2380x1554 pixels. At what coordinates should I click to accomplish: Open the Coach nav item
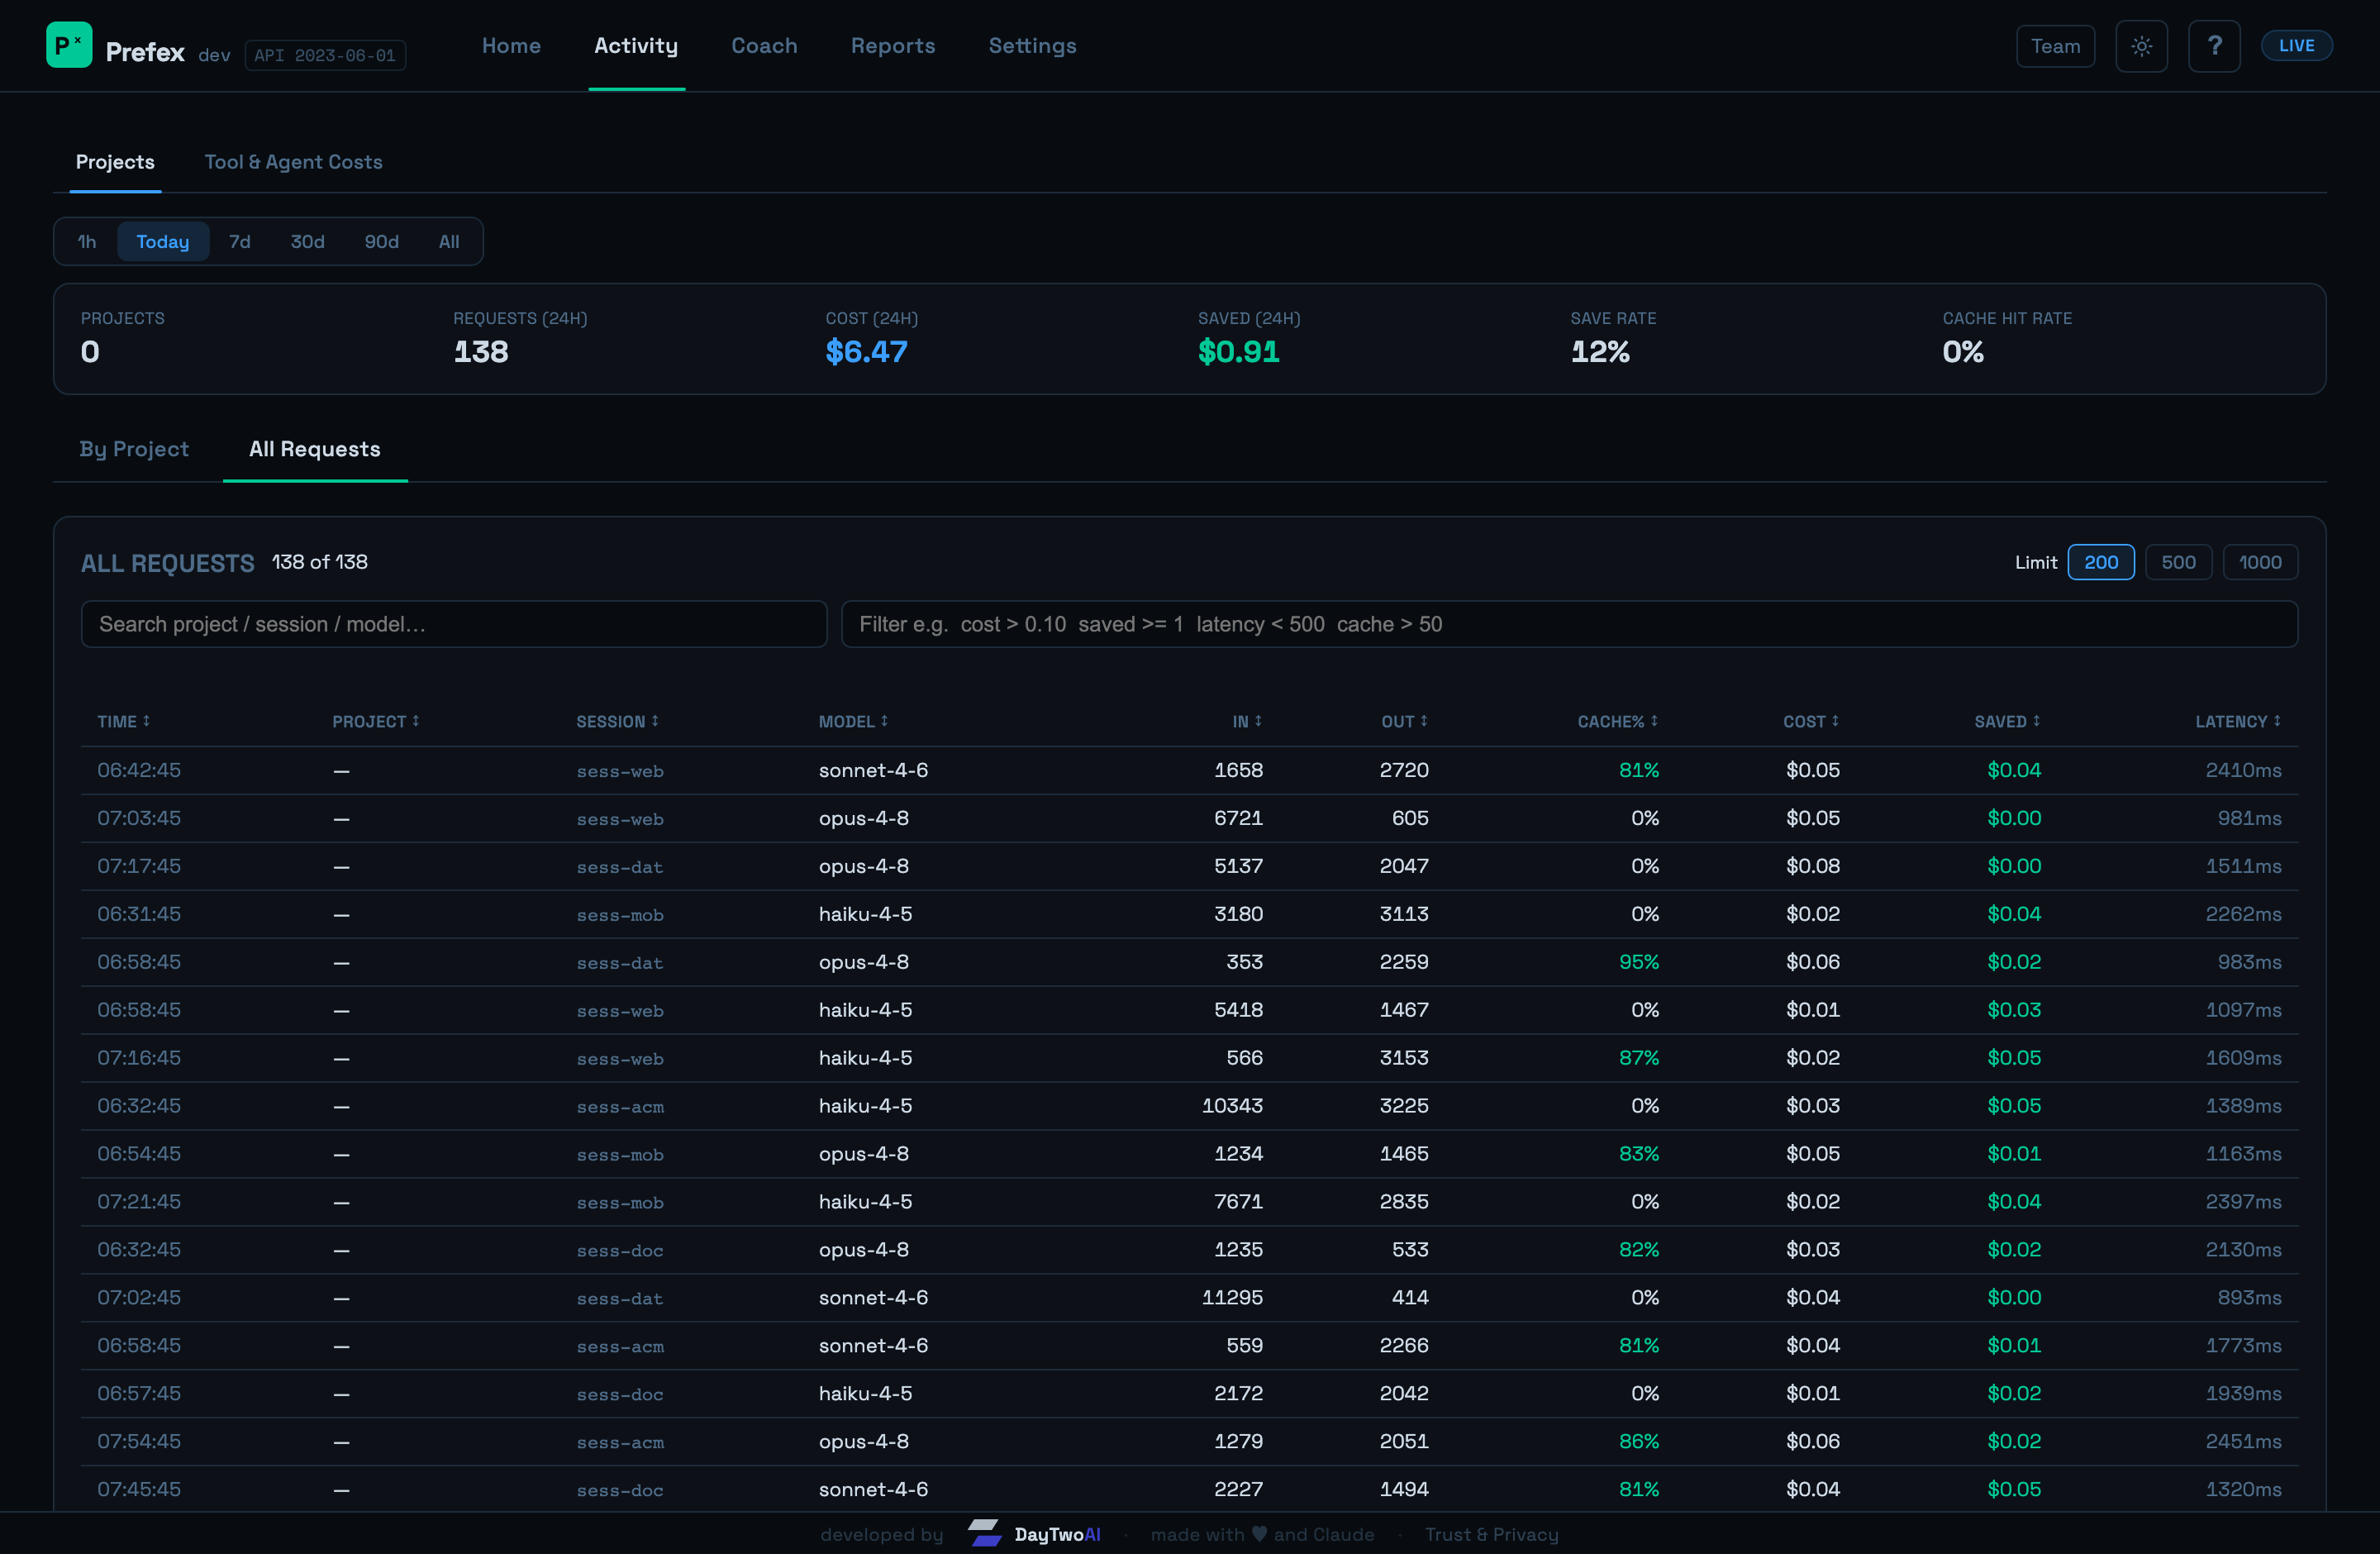tap(764, 45)
